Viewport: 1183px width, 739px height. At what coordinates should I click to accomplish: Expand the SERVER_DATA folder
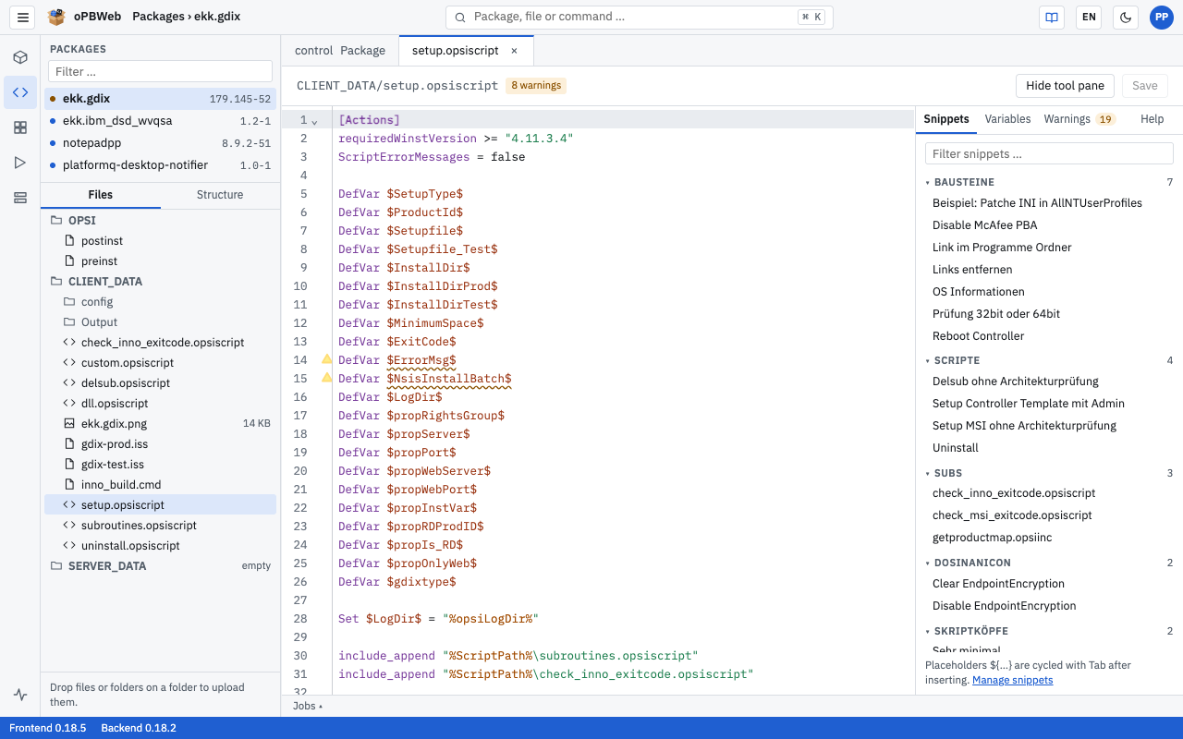[x=160, y=565]
